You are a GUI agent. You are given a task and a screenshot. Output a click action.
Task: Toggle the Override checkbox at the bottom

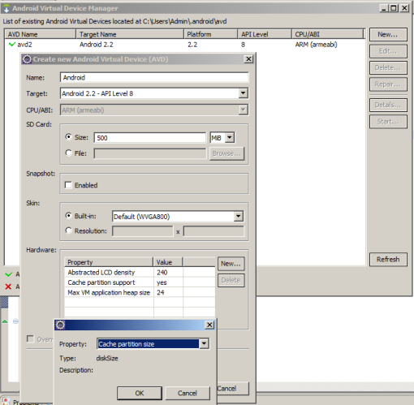30,338
